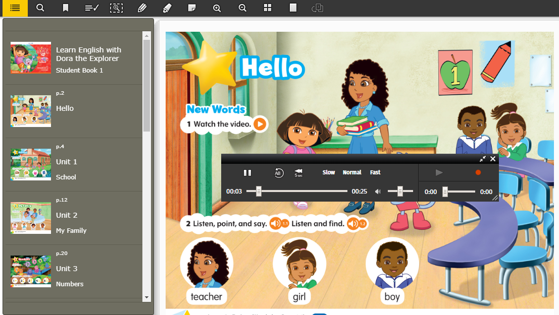Pause the audio playback

[x=247, y=173]
